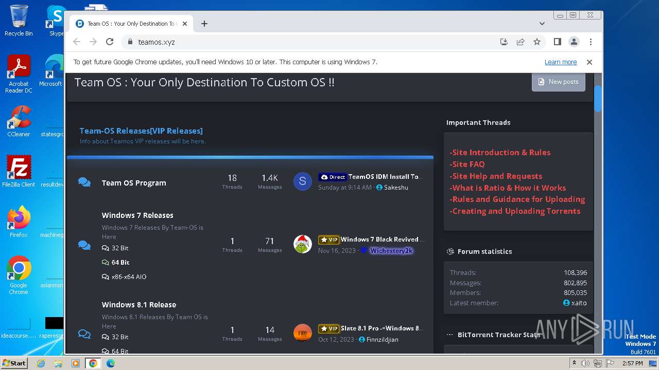
Task: Click latest member xaito
Action: click(x=579, y=303)
